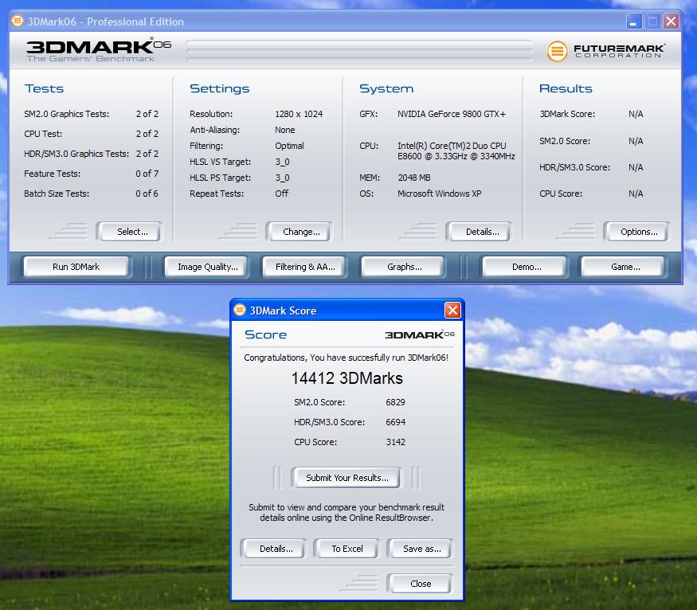
Task: Launch the Demo... button
Action: point(525,267)
